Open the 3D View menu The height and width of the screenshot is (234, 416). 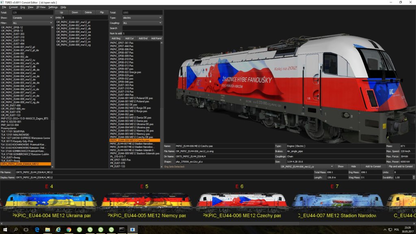41,7
